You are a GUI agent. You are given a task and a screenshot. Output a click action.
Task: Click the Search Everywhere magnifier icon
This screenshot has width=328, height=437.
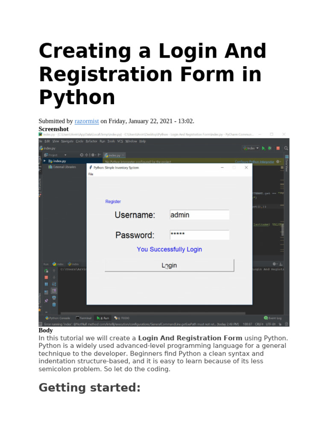(x=286, y=148)
